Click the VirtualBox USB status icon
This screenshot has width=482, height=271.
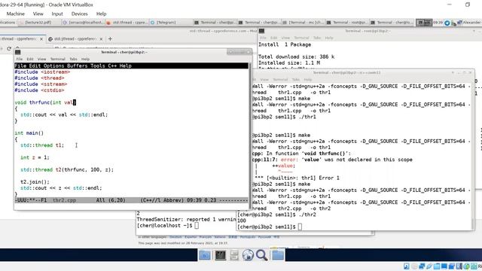[x=429, y=266]
